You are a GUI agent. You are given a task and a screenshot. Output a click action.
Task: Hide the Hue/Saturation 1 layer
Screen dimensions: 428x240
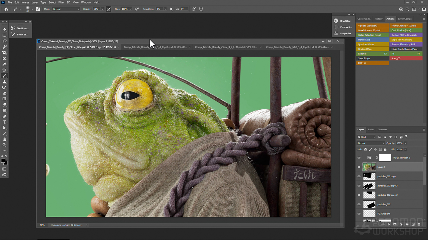tap(359, 158)
